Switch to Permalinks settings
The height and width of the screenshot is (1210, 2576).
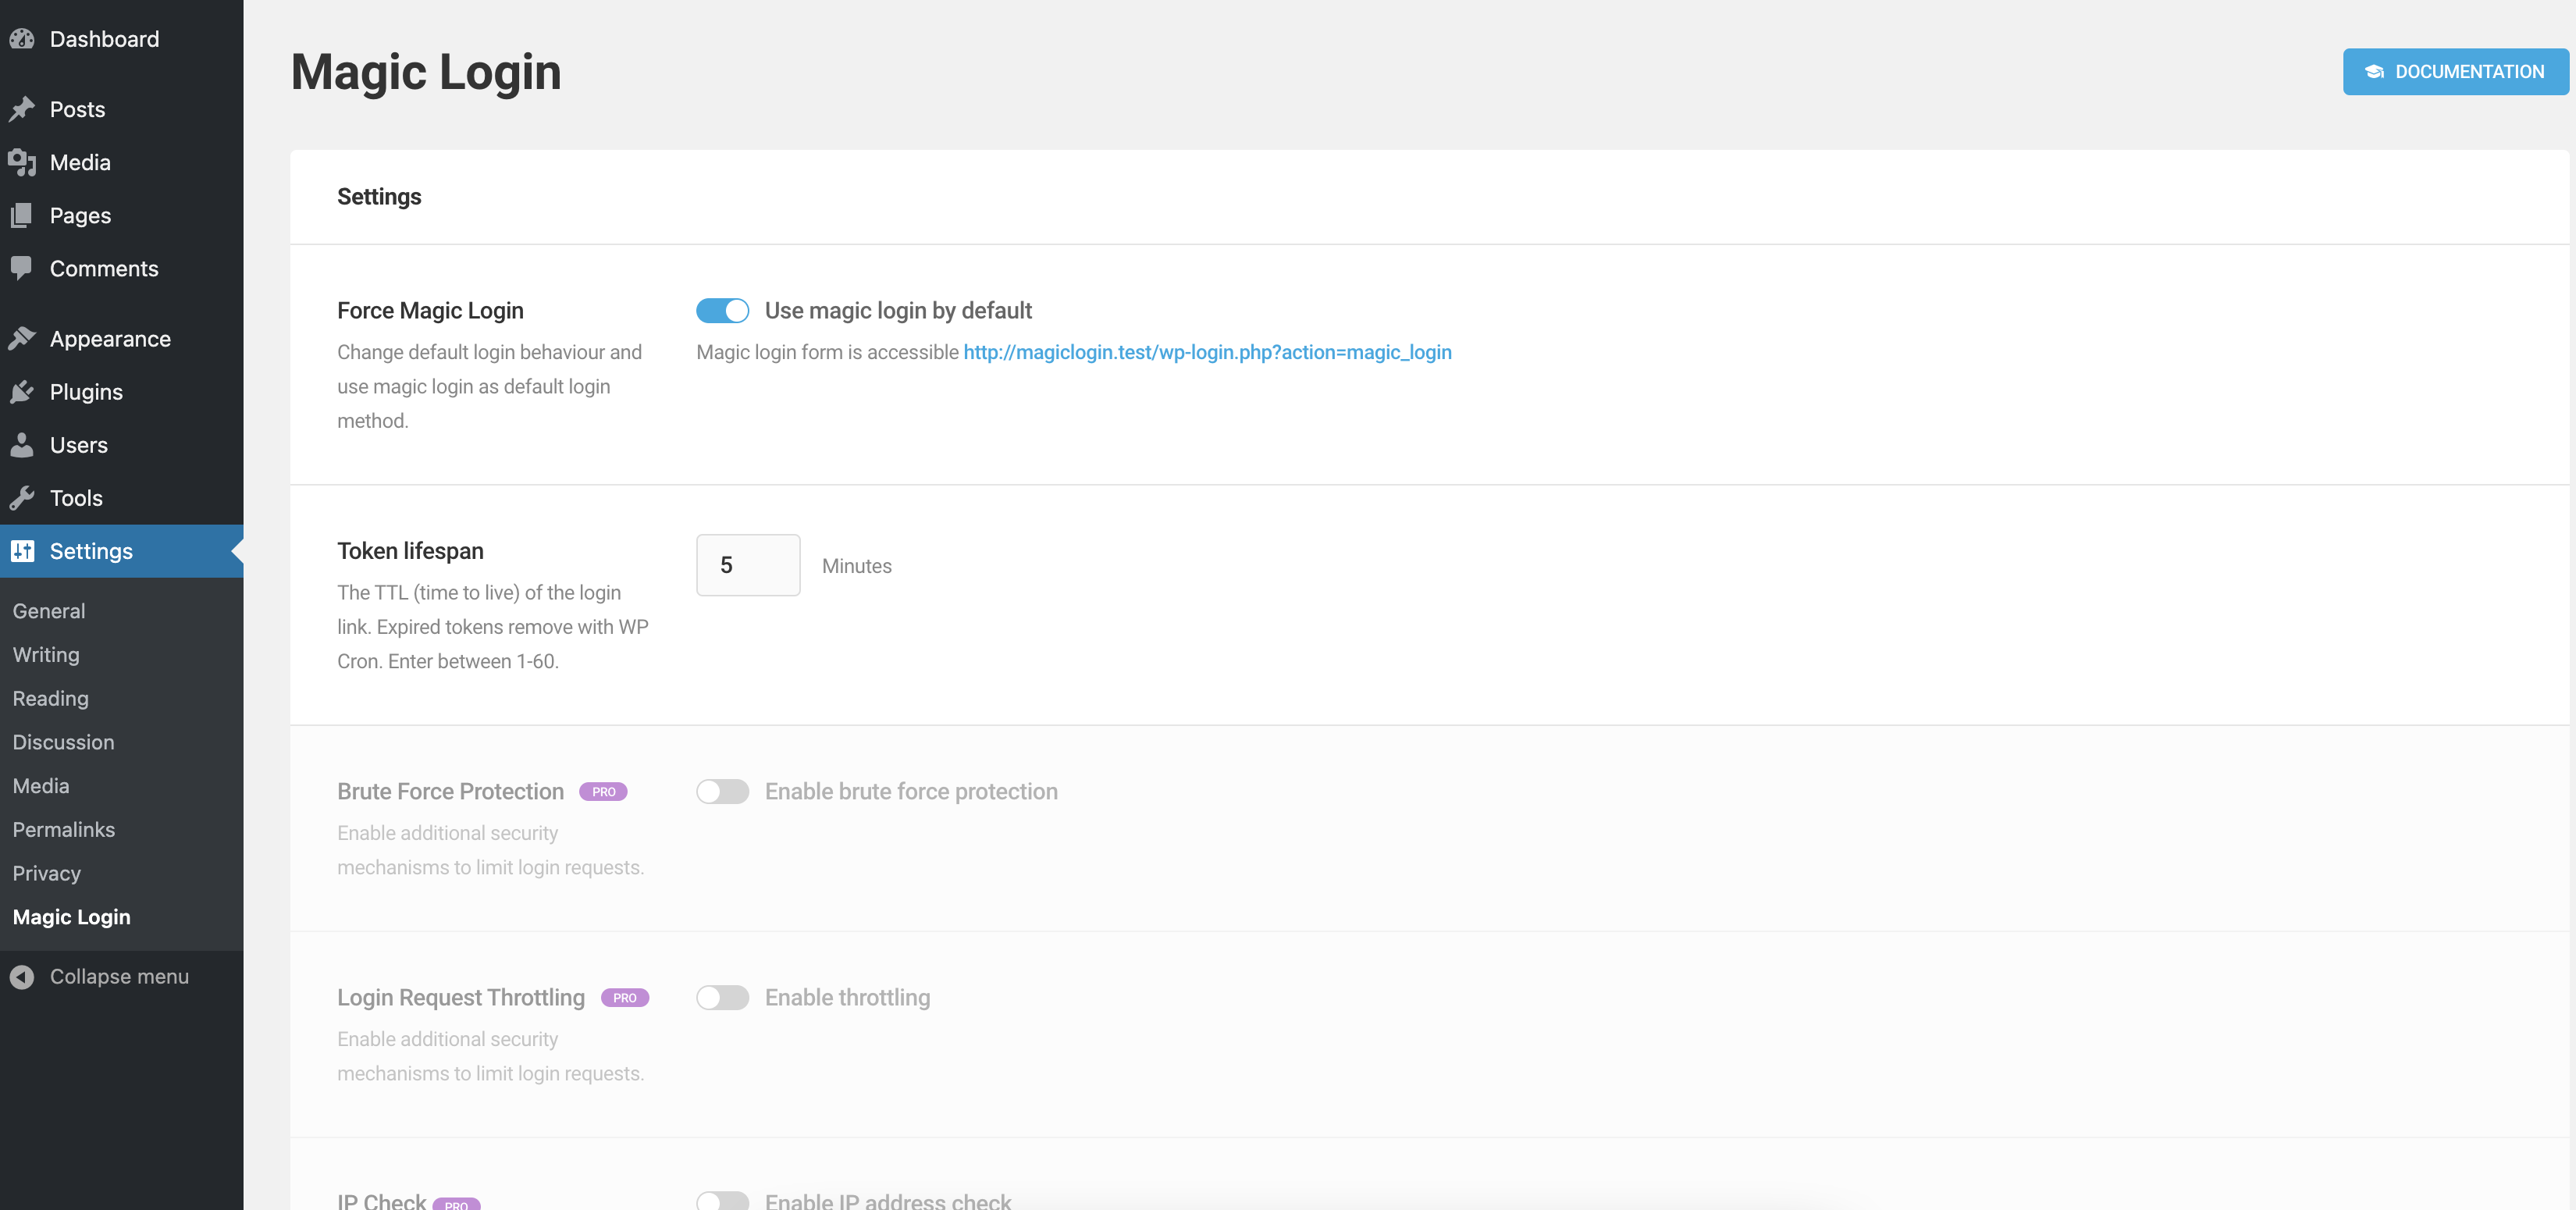pyautogui.click(x=63, y=829)
